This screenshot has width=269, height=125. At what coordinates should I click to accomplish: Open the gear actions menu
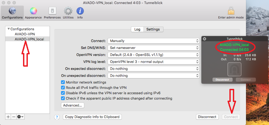[x=20, y=117]
